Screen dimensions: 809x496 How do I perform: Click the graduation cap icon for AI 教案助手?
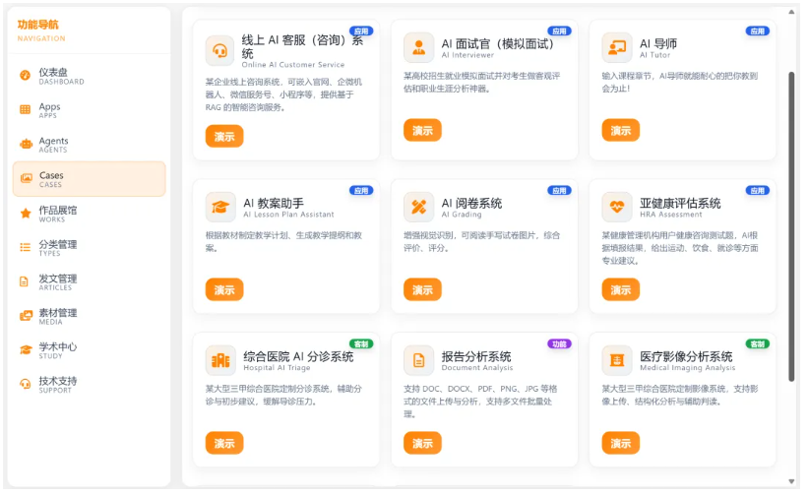(220, 207)
